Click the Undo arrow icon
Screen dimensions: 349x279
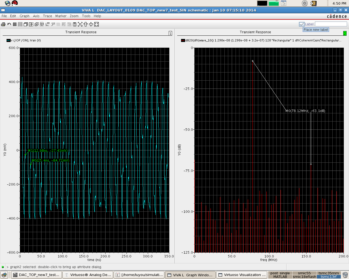point(9,24)
